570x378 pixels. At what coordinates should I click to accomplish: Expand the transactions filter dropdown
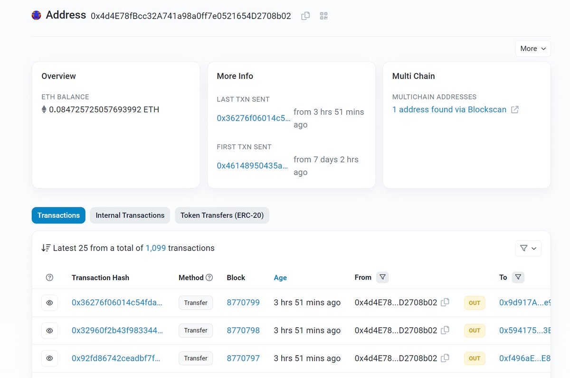coord(528,248)
